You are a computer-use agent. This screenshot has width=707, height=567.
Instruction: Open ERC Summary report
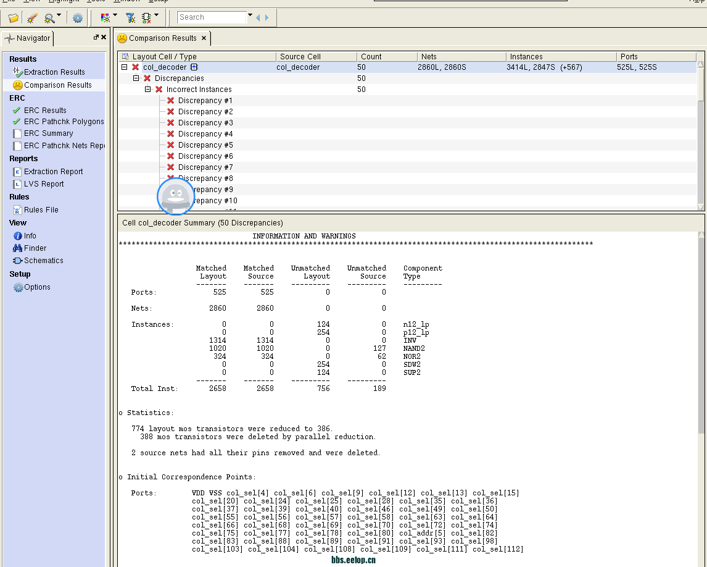click(48, 133)
